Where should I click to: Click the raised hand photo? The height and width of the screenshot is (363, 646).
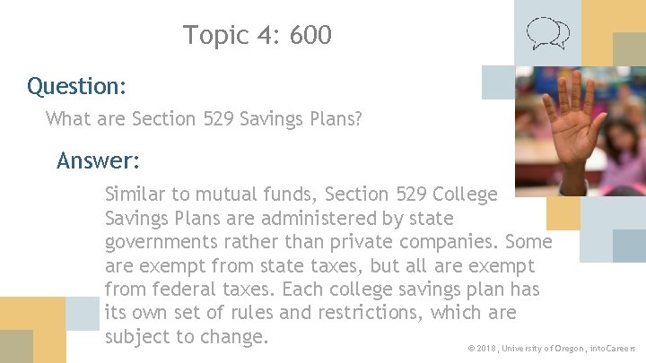[580, 130]
